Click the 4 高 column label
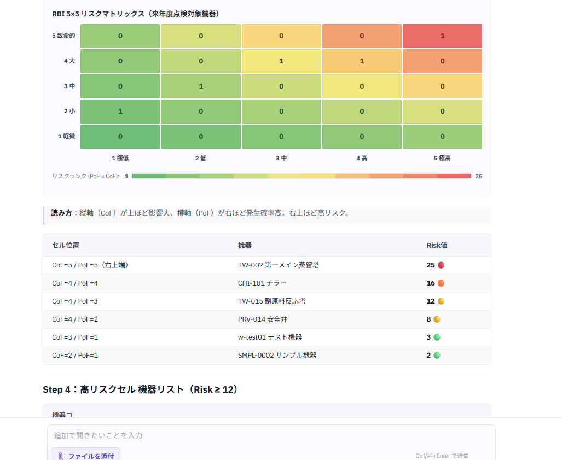This screenshot has width=562, height=460. point(362,159)
